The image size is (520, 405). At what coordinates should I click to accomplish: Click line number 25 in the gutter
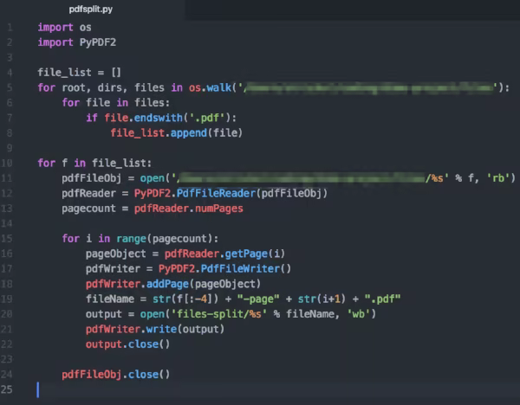point(7,389)
